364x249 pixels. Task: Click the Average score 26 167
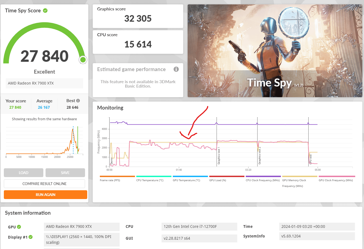[44, 107]
